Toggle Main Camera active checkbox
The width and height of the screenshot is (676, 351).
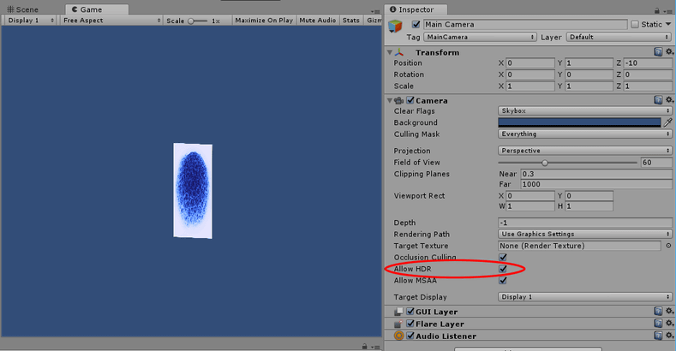pyautogui.click(x=416, y=25)
